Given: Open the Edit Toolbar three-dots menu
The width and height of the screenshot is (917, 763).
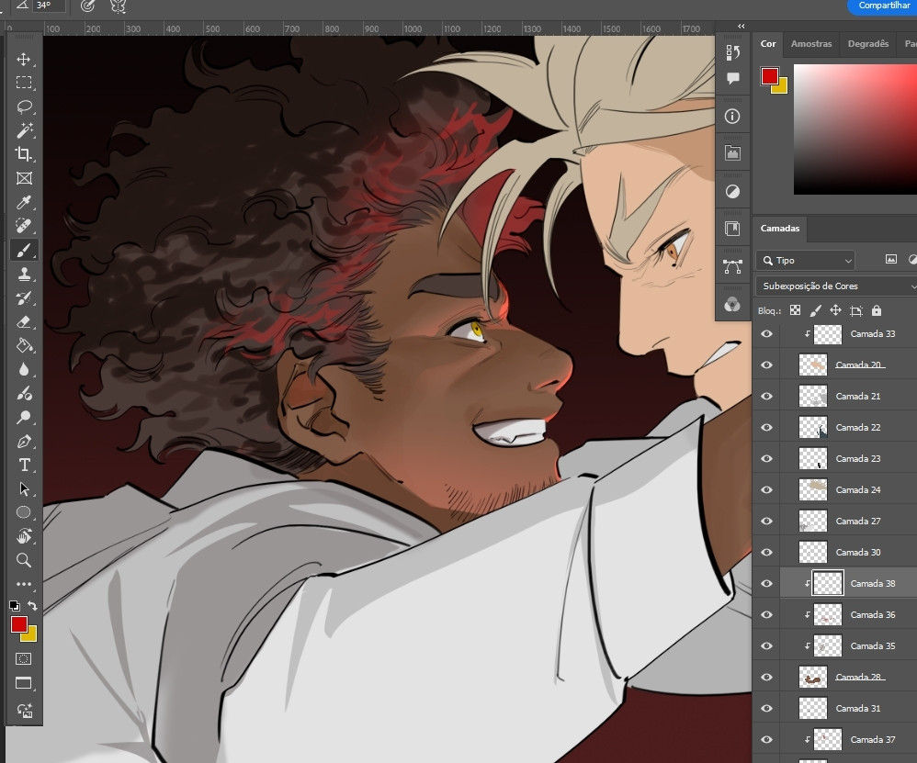Looking at the screenshot, I should [23, 584].
